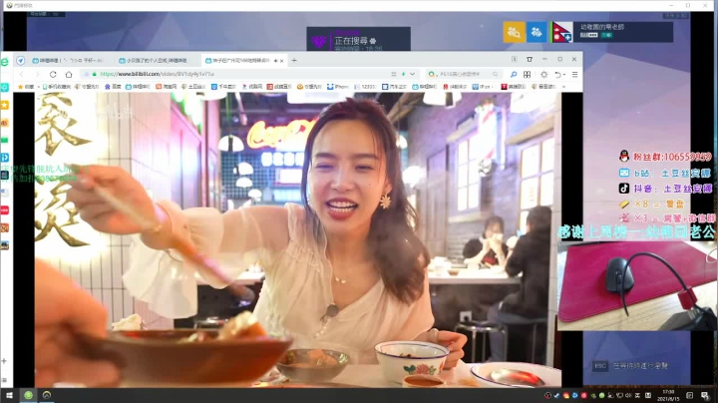The width and height of the screenshot is (718, 403).
Task: Switch to the second personal space tab
Action: (156, 61)
